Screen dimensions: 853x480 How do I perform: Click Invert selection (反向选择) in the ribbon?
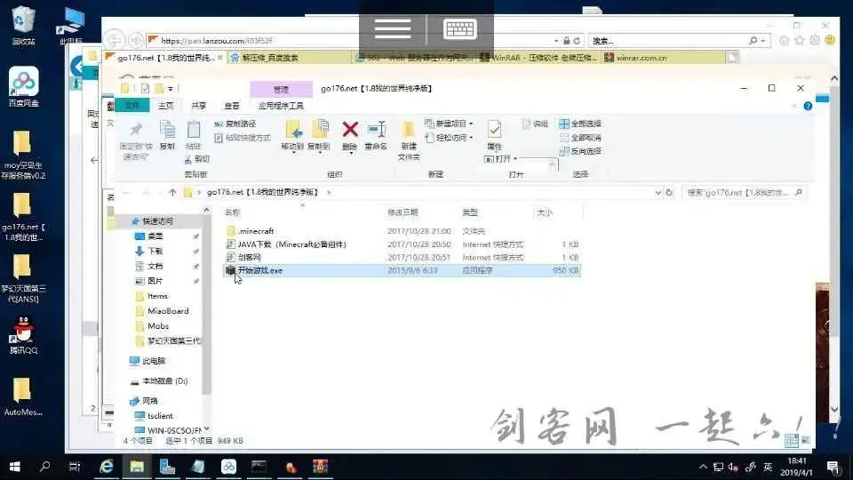pyautogui.click(x=580, y=151)
